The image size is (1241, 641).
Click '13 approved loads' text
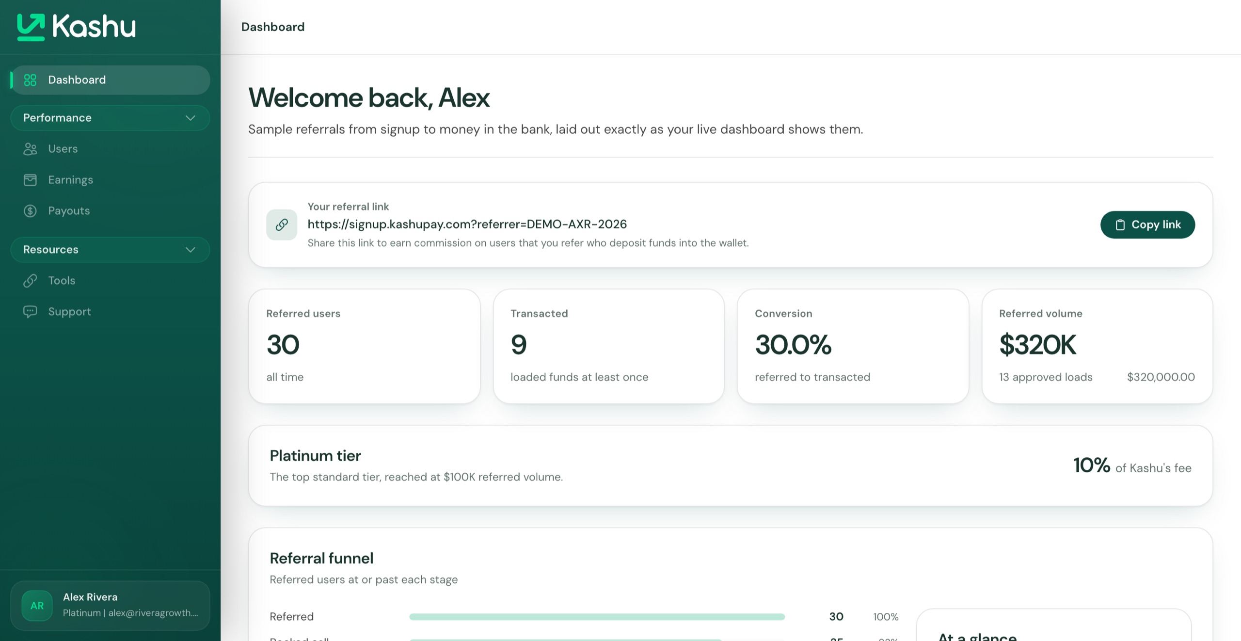tap(1046, 377)
